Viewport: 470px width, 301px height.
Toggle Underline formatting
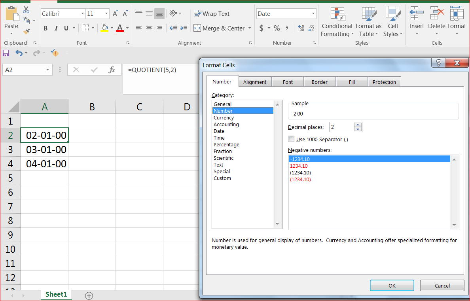coord(66,28)
